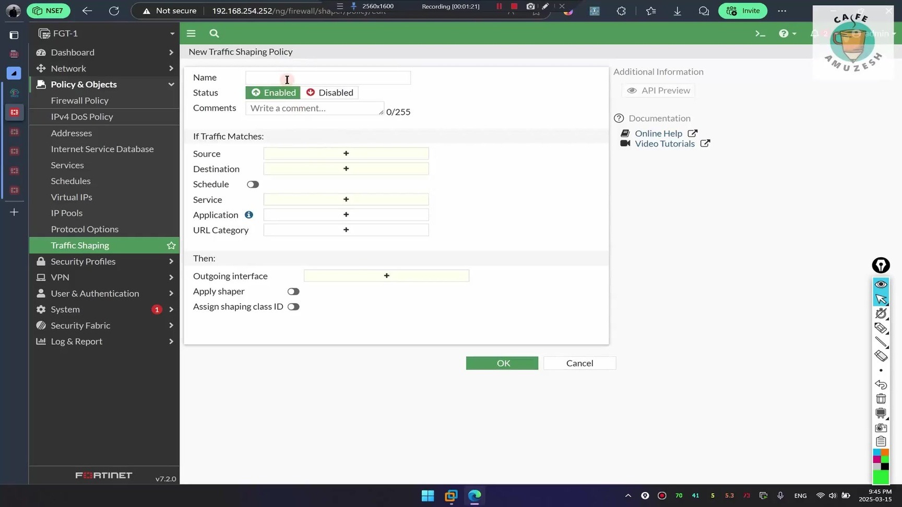
Task: Enable Assign shaping class ID switch
Action: click(293, 307)
